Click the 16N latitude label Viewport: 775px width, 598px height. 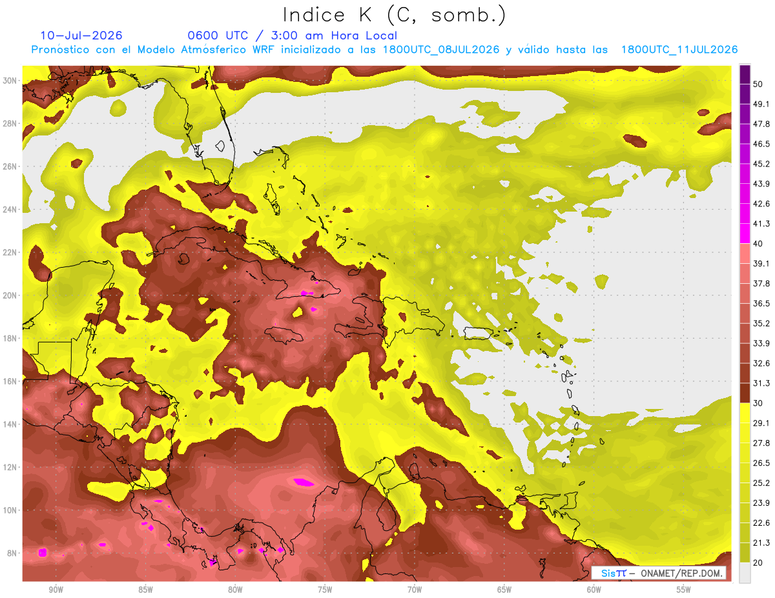click(x=10, y=381)
